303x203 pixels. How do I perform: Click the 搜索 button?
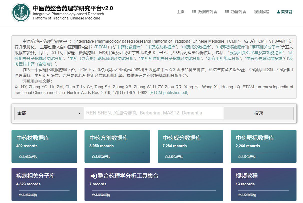pyautogui.click(x=258, y=113)
